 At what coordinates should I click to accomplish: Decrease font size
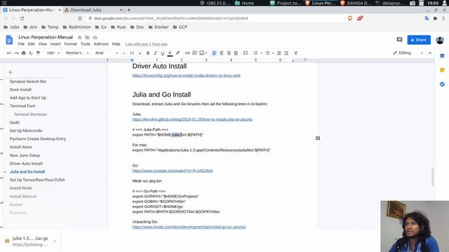[123, 53]
